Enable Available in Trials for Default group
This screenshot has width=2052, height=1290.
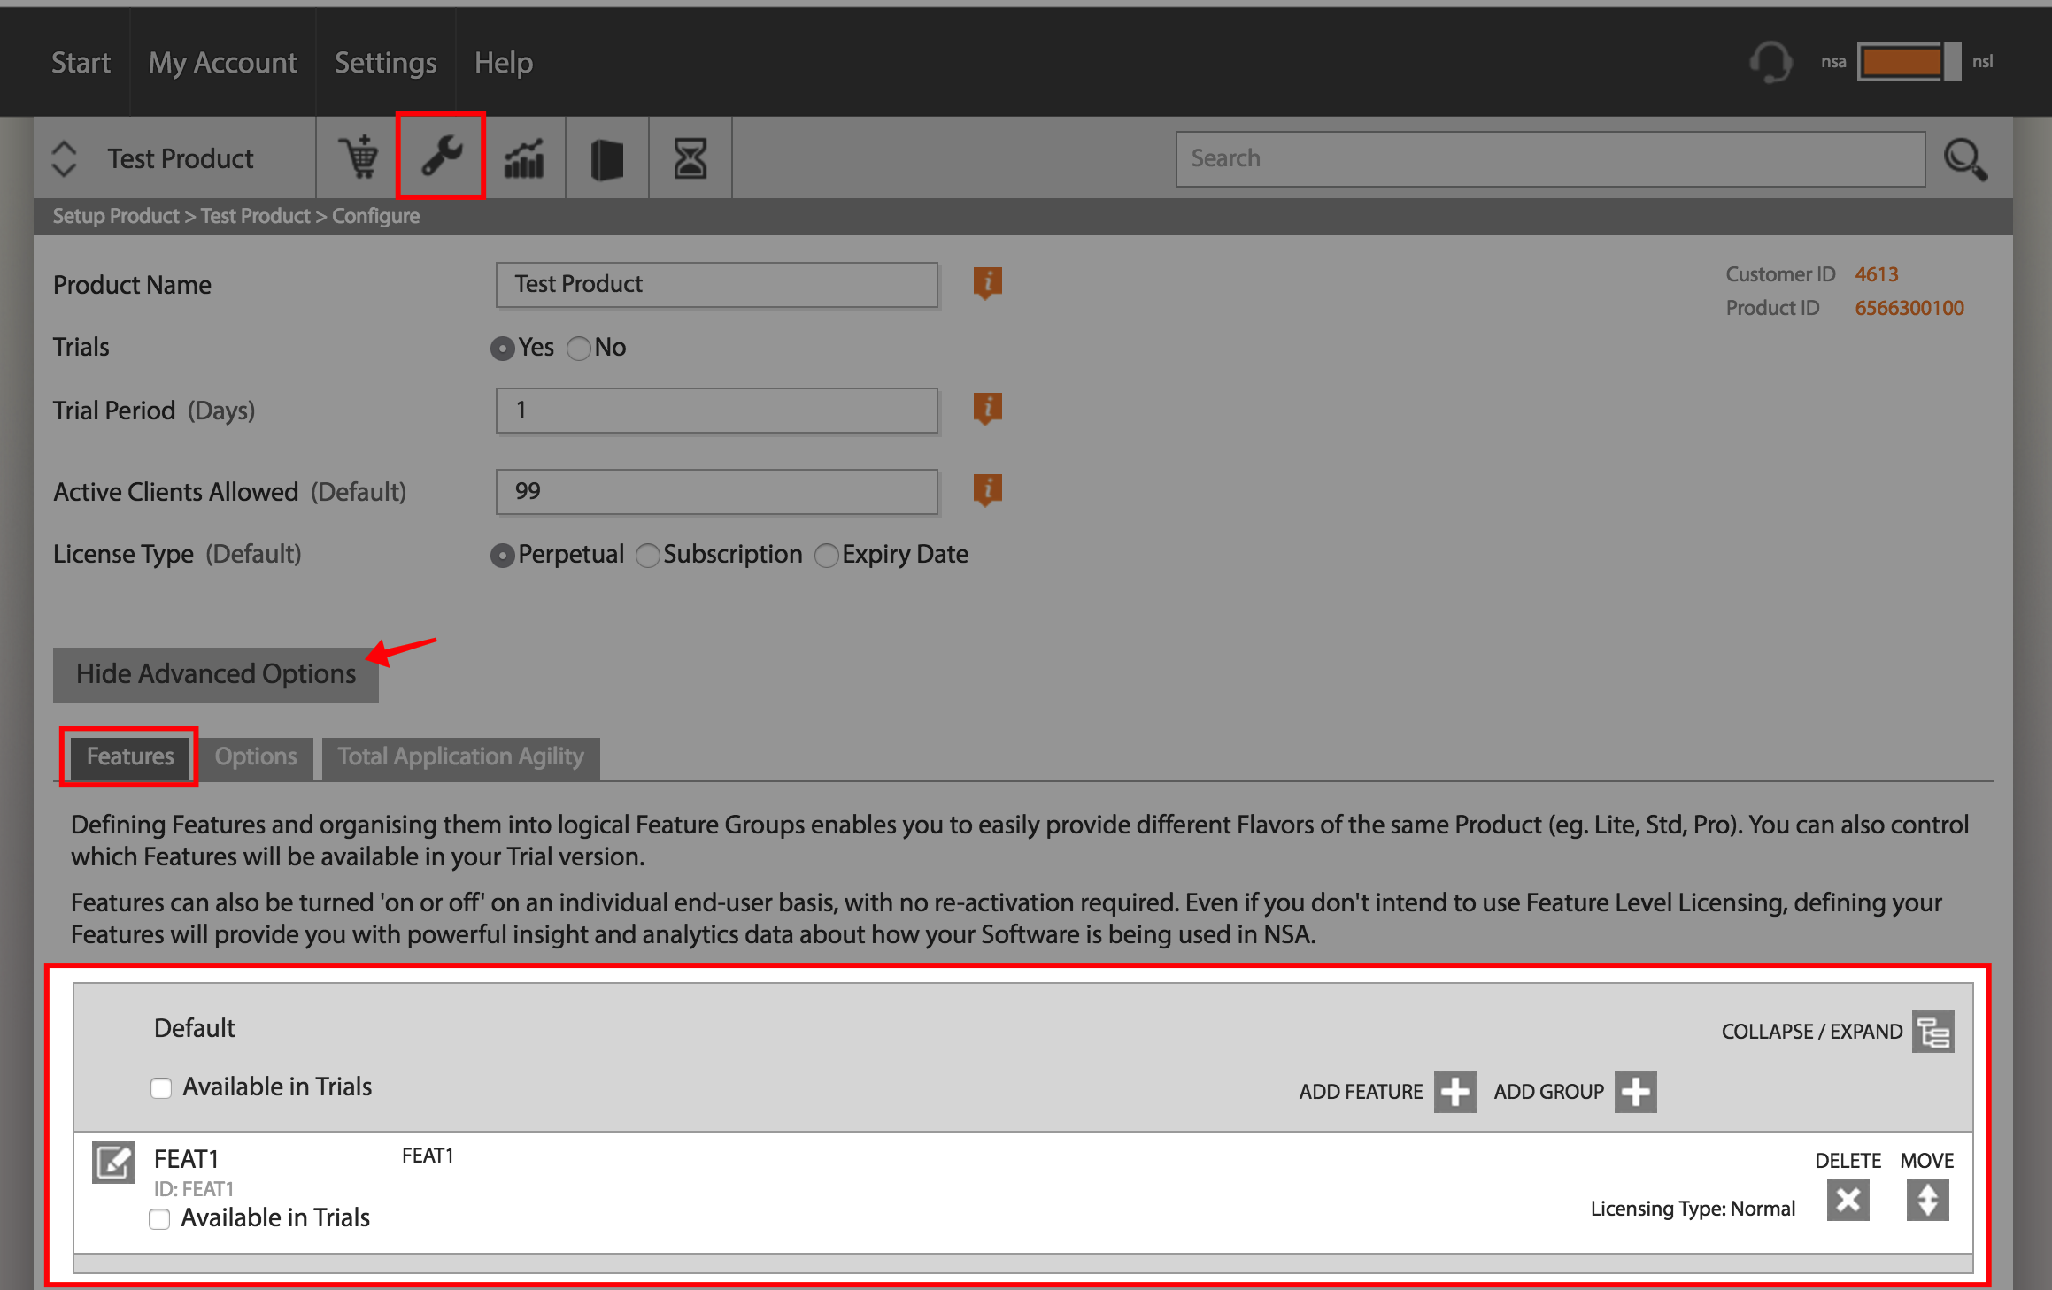pyautogui.click(x=161, y=1087)
